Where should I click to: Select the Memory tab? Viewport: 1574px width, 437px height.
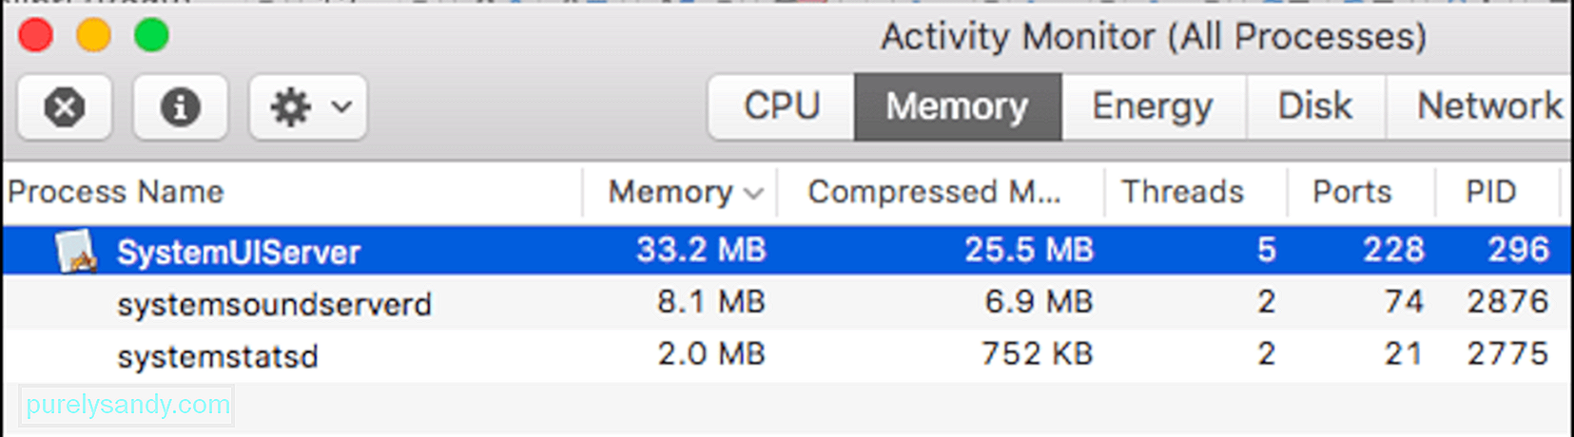pos(957,106)
